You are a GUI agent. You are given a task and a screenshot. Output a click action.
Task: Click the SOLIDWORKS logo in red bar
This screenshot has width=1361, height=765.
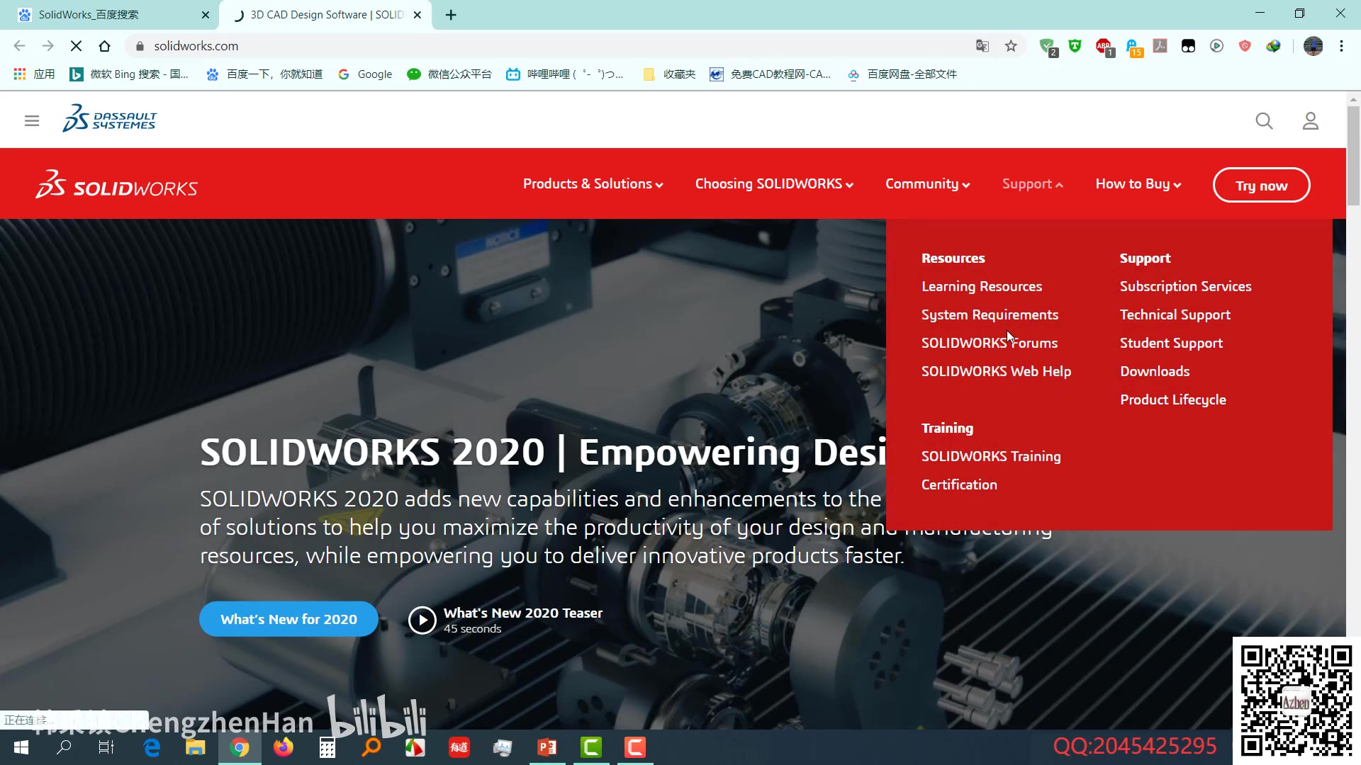[117, 184]
